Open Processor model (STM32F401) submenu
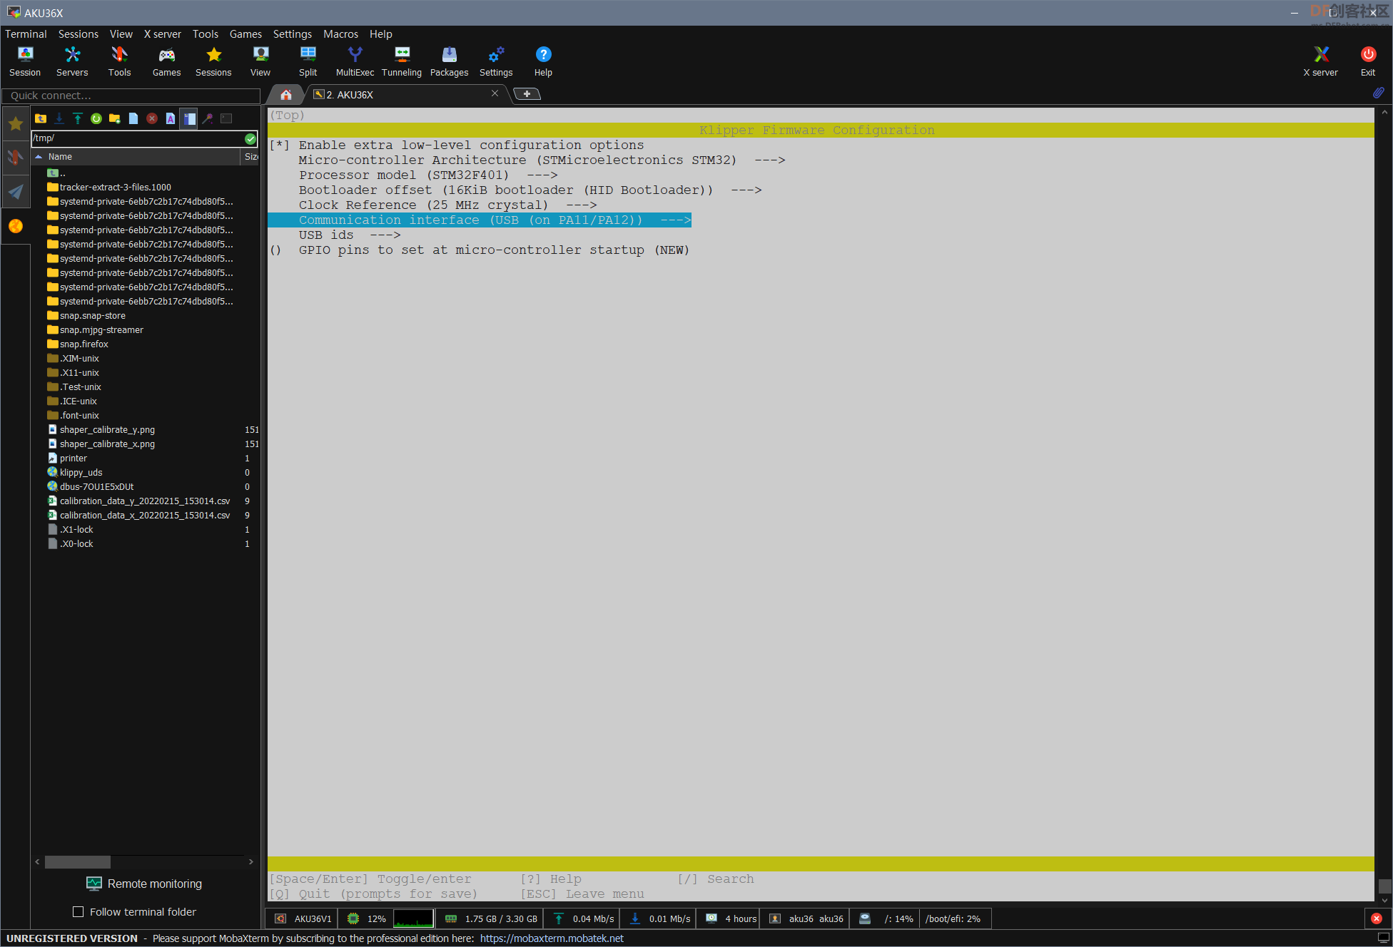 428,175
